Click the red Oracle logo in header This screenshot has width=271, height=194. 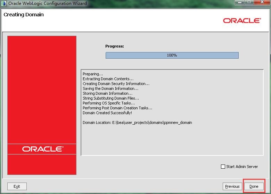point(242,21)
